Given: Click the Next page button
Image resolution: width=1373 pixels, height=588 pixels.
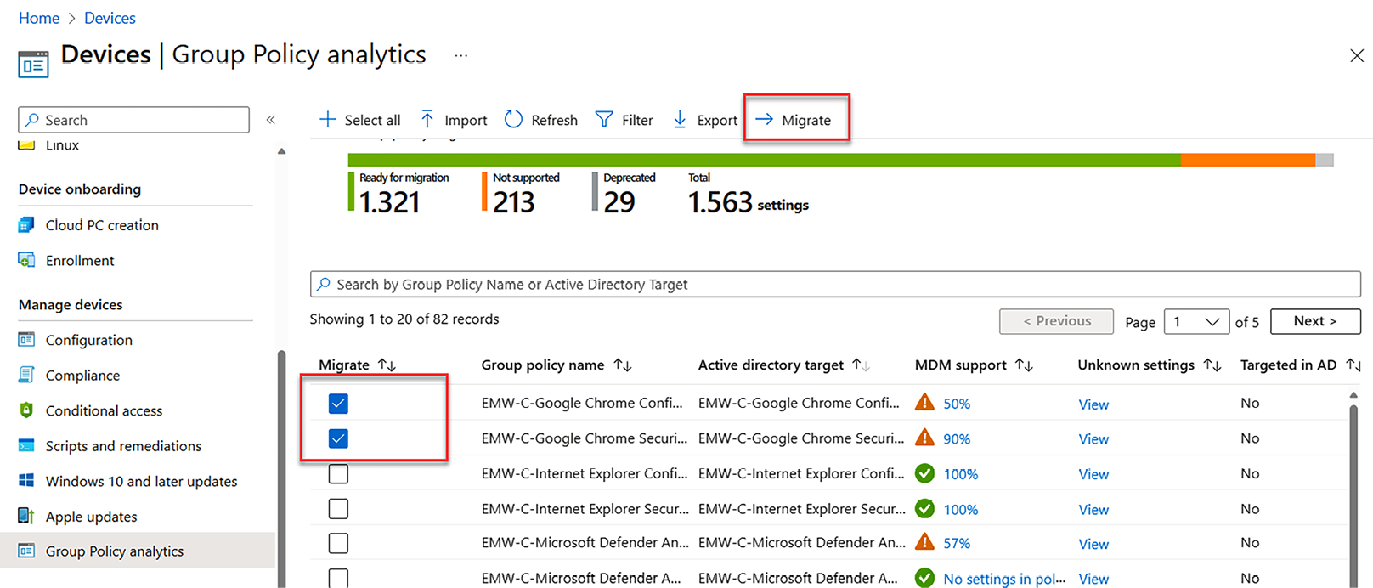Looking at the screenshot, I should pyautogui.click(x=1314, y=321).
